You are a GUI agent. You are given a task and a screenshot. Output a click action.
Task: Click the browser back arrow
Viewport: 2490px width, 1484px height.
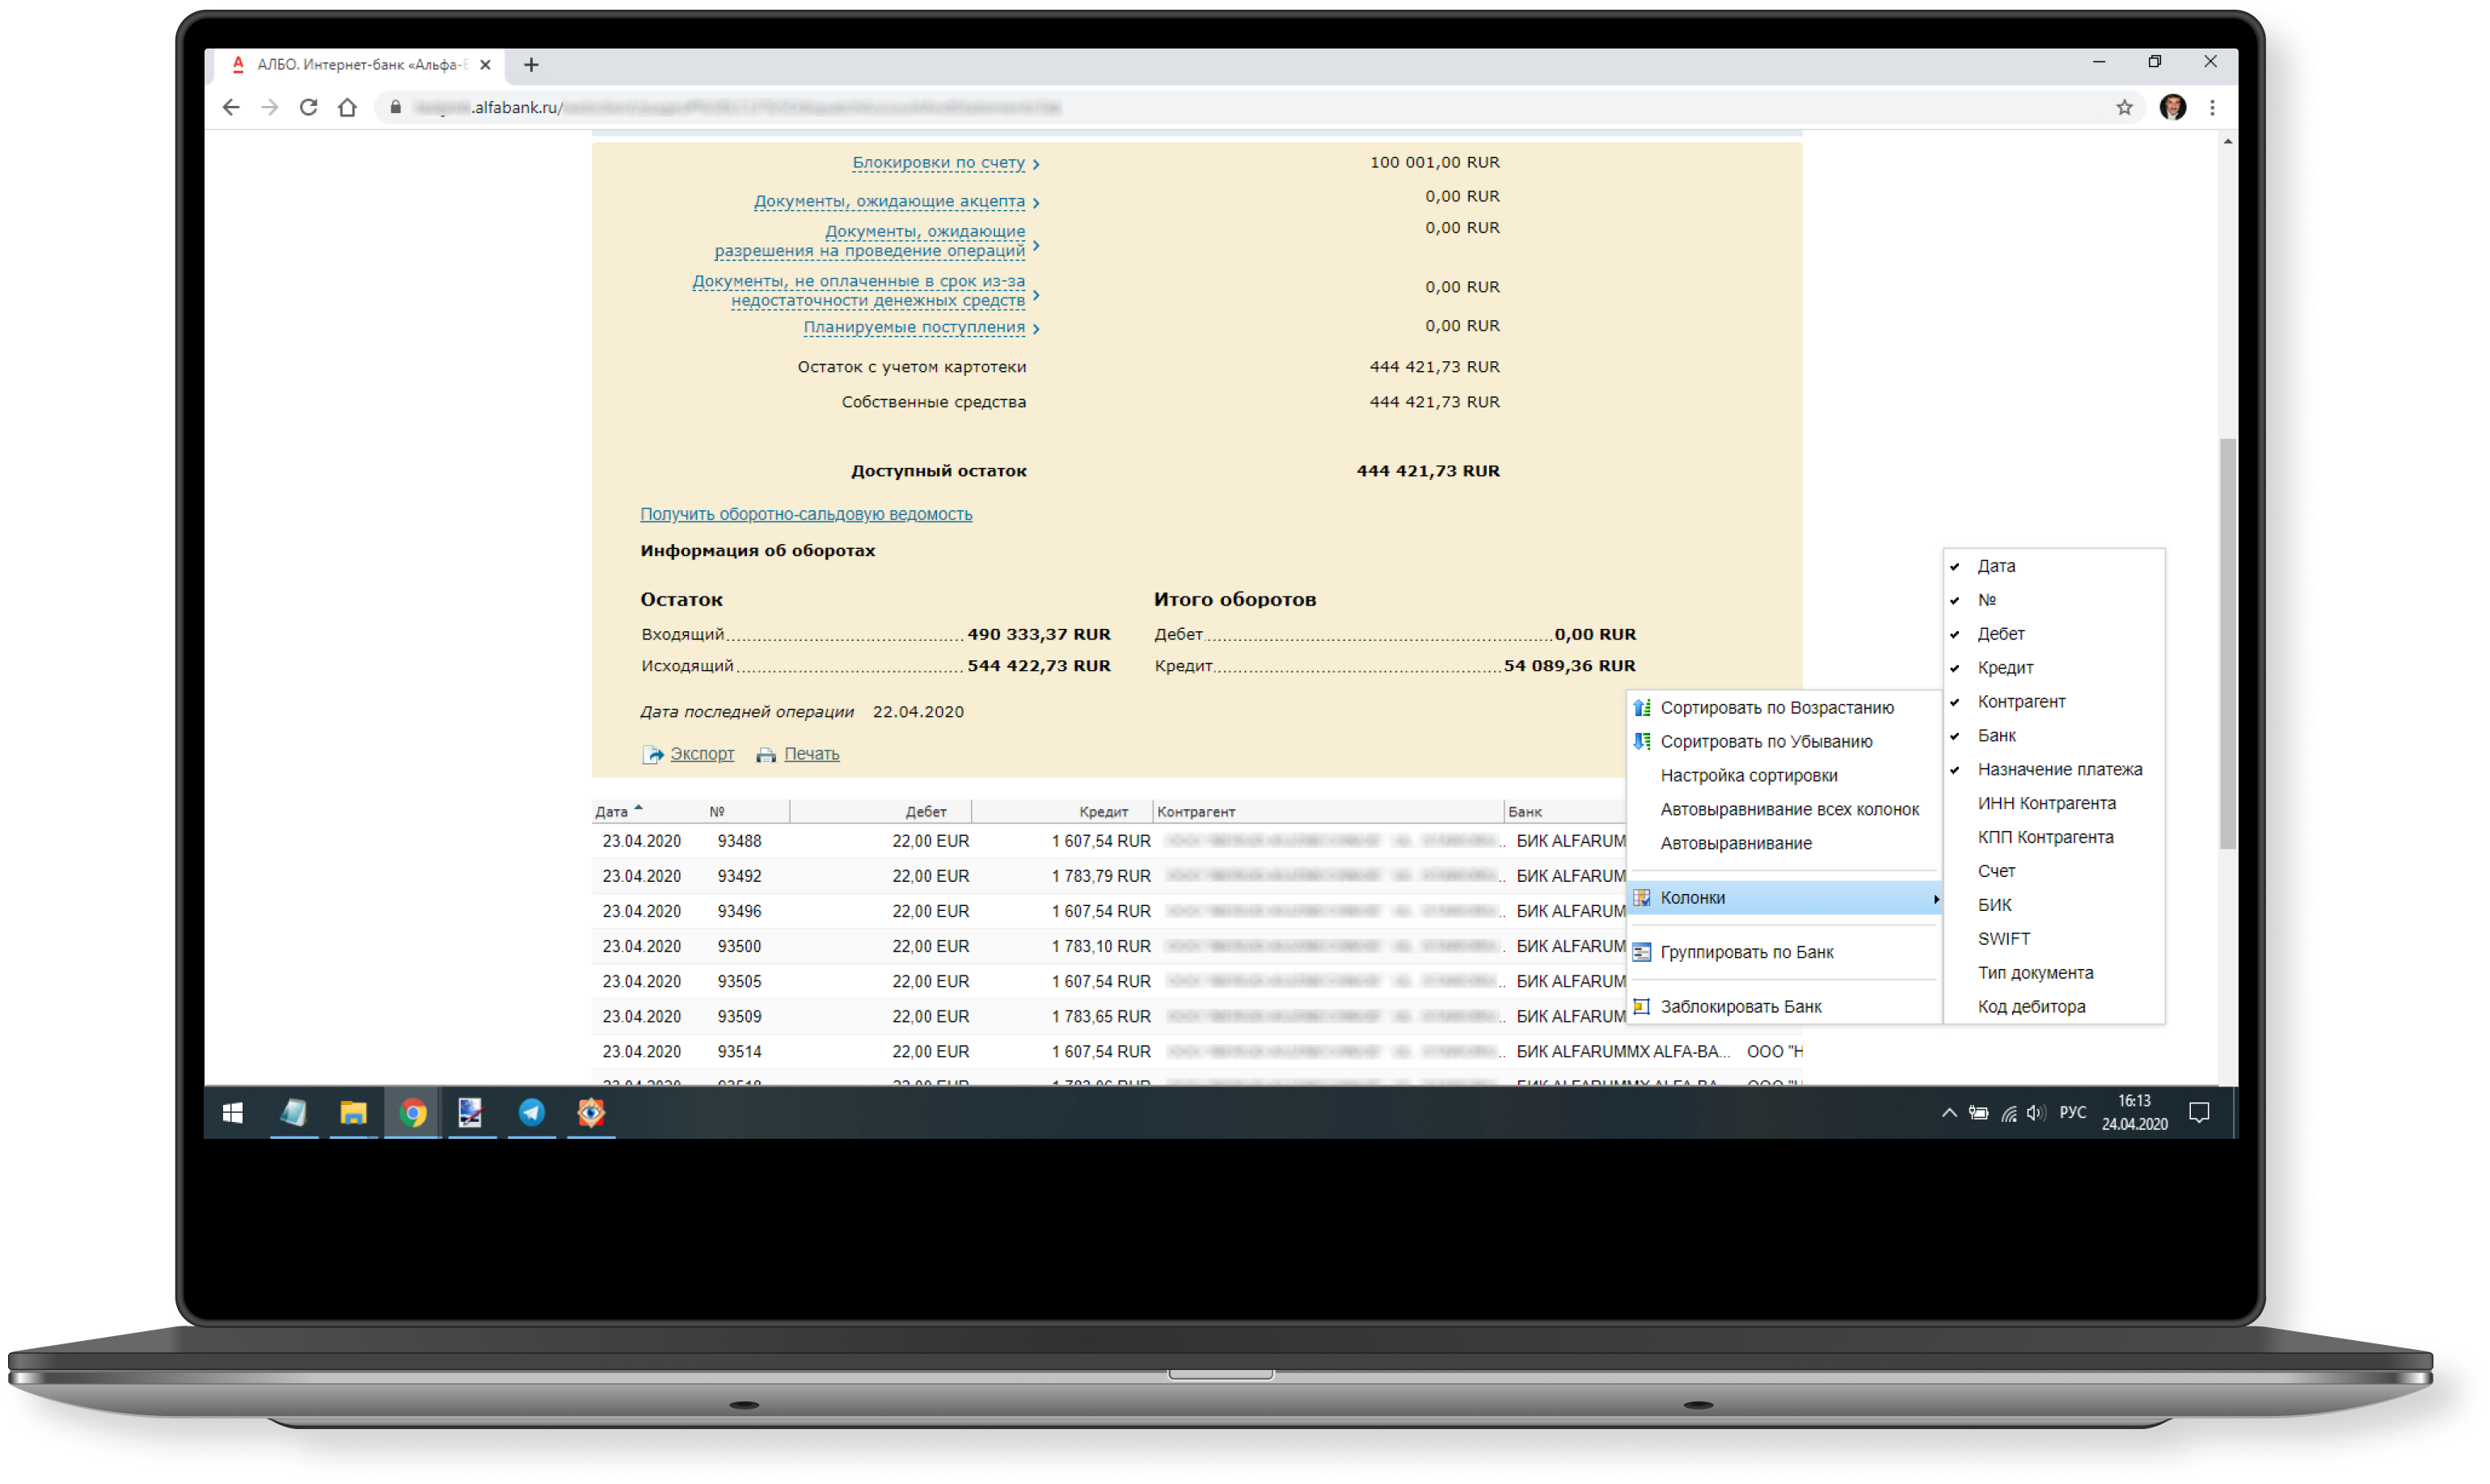[x=231, y=107]
